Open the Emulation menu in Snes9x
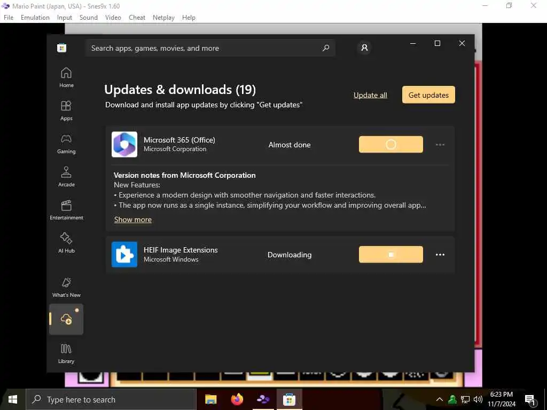The width and height of the screenshot is (547, 410). tap(35, 18)
